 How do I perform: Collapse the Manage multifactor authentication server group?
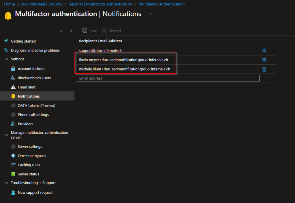[6, 134]
